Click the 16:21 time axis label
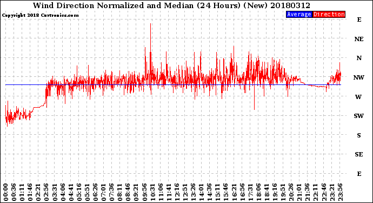373x203 pixels. 234,192
